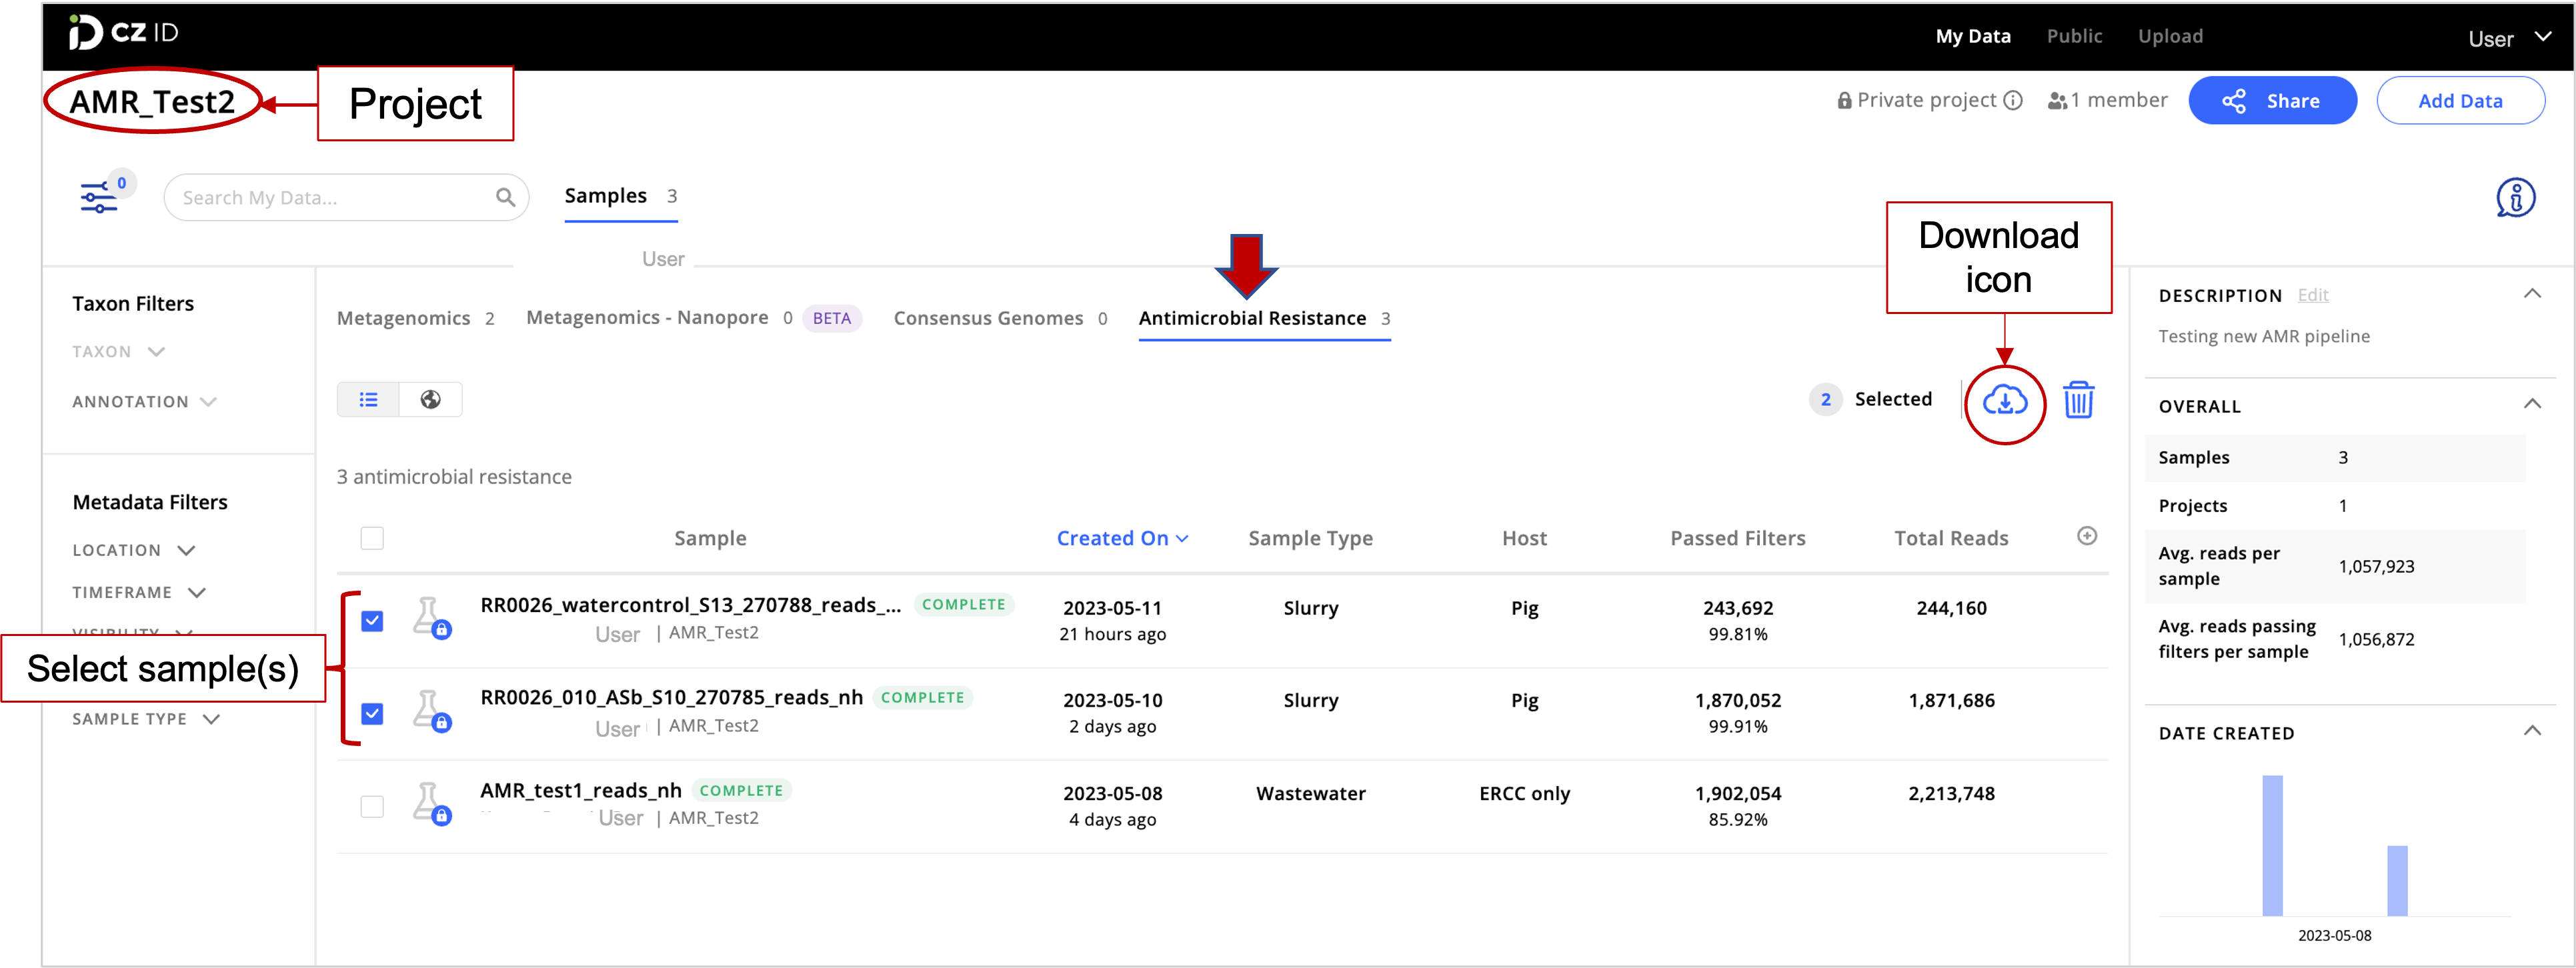Check the AMR_test1_reads_nh sample checkbox

(x=372, y=806)
